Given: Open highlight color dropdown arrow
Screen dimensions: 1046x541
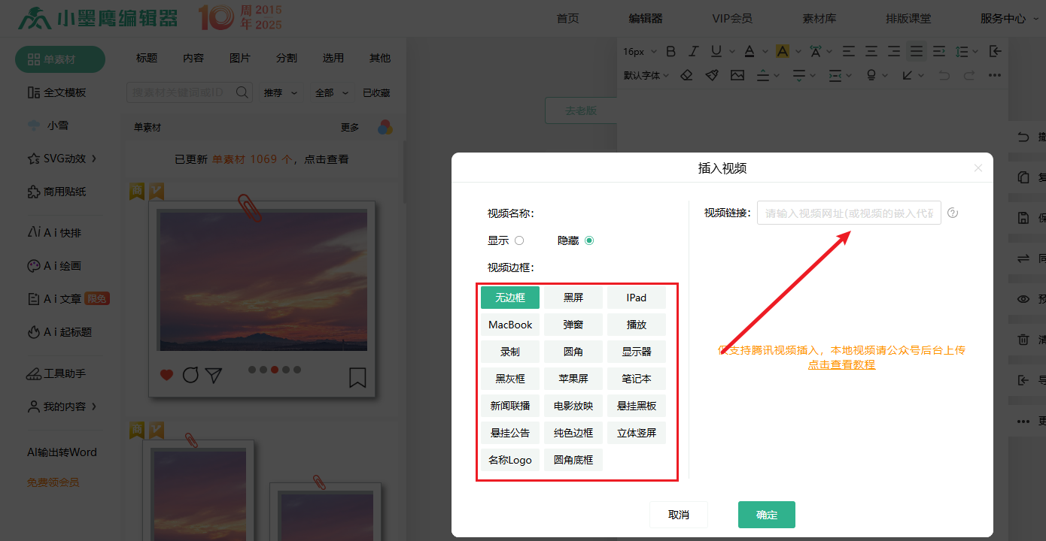Looking at the screenshot, I should [x=798, y=51].
